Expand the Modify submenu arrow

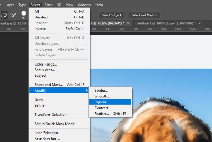click(87, 90)
